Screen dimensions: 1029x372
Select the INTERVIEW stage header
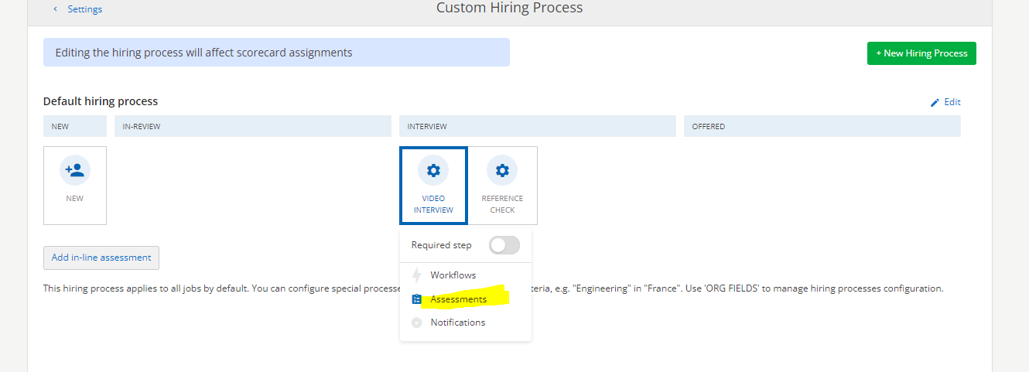(x=538, y=126)
